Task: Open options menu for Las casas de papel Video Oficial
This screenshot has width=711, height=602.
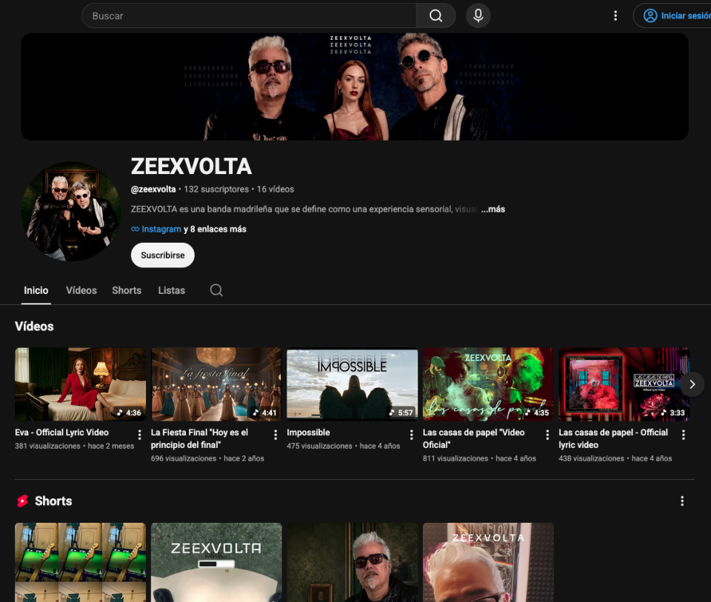Action: pos(547,435)
